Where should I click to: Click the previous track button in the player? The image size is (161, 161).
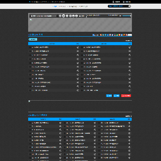(x=60, y=16)
